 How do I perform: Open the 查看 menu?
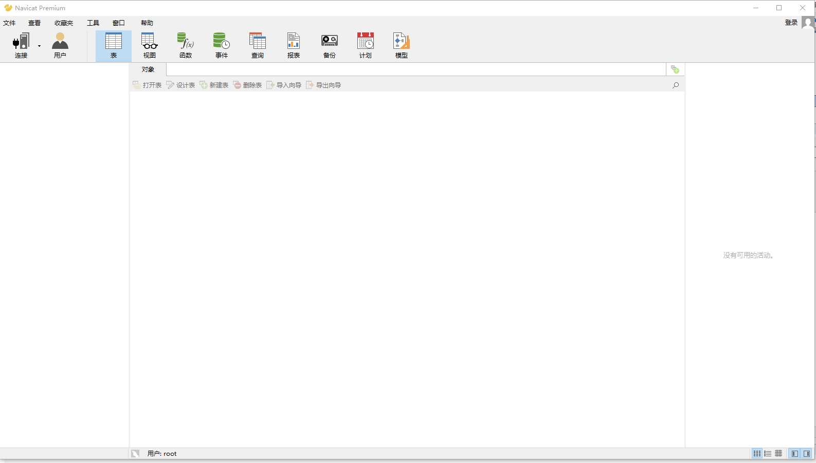point(34,23)
